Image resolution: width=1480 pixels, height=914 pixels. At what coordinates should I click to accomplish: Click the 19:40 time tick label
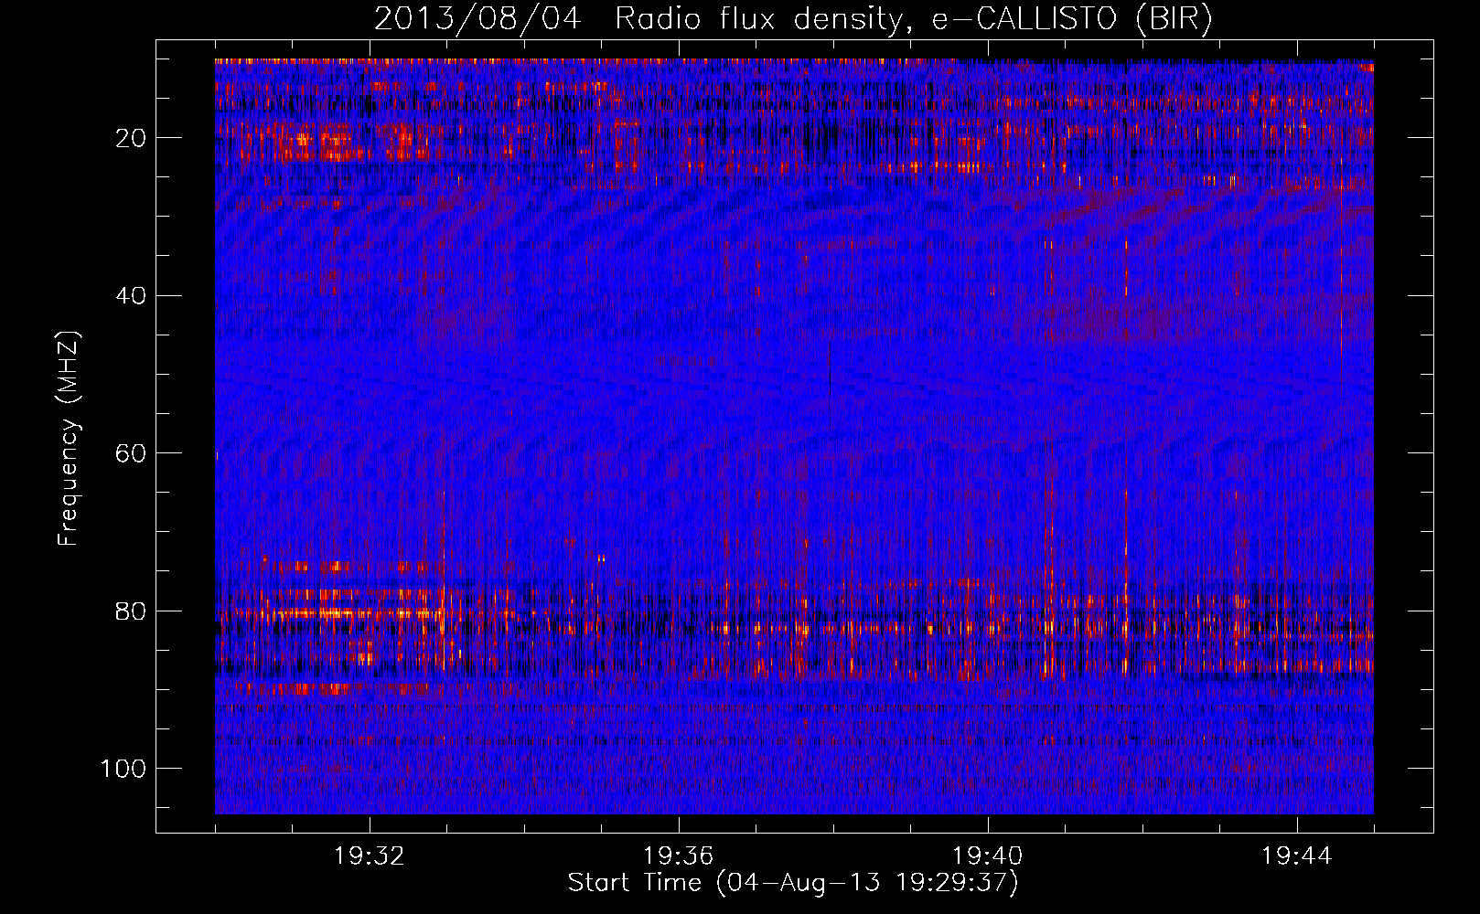988,856
